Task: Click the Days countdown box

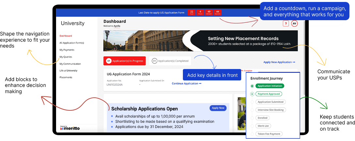Action: click(192, 12)
